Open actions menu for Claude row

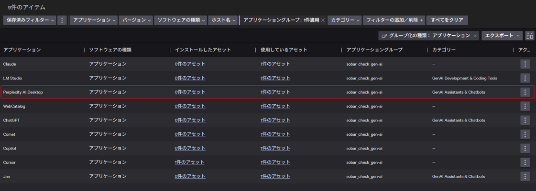point(525,64)
